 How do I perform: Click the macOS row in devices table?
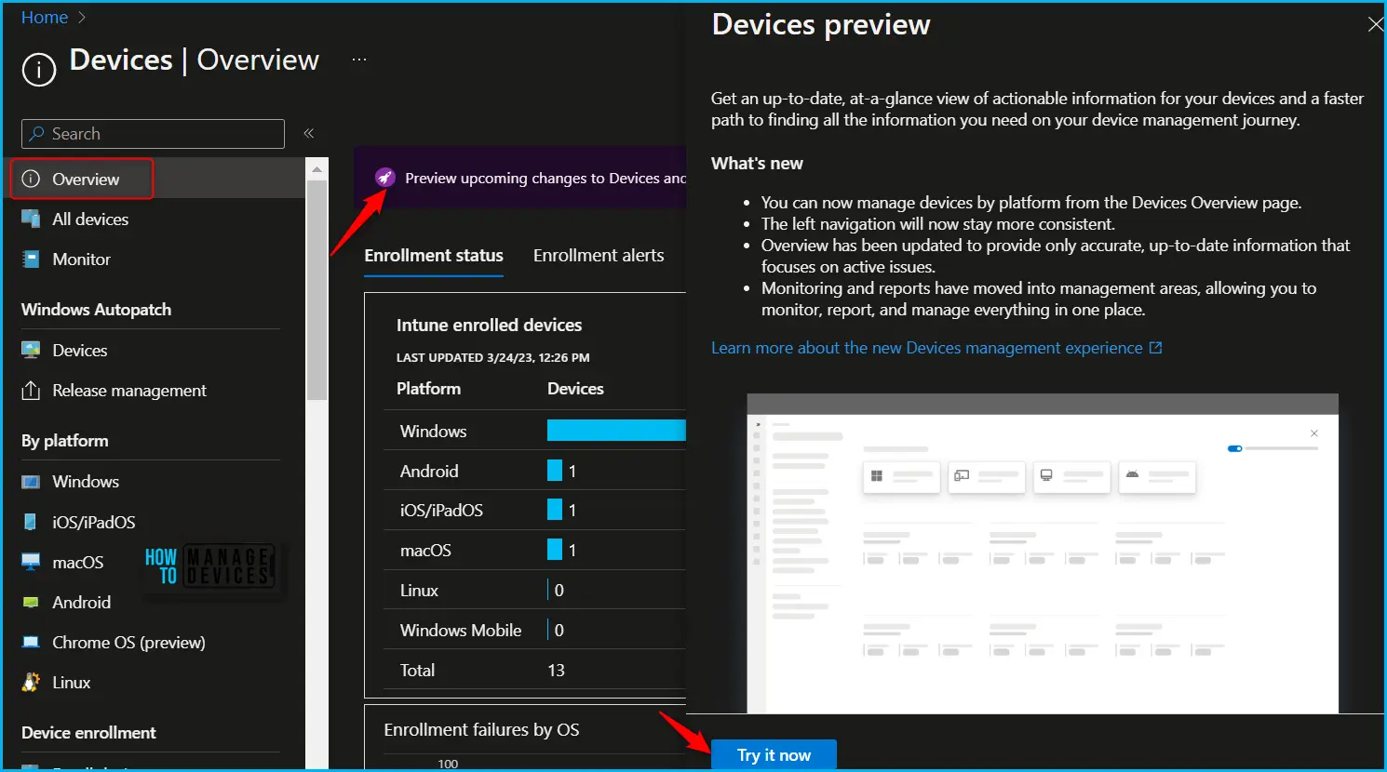(534, 551)
